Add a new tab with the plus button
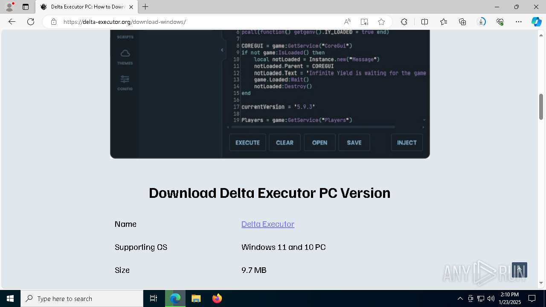Viewport: 546px width, 307px height. pos(145,7)
